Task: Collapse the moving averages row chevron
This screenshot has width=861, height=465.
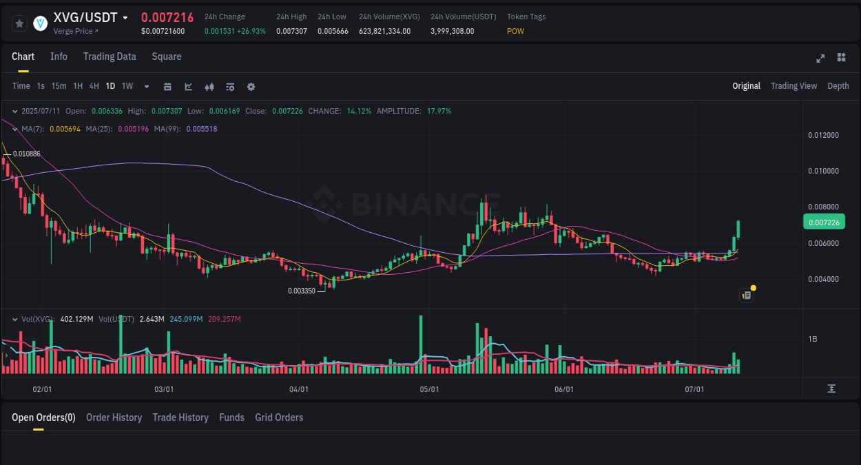Action: pos(15,129)
